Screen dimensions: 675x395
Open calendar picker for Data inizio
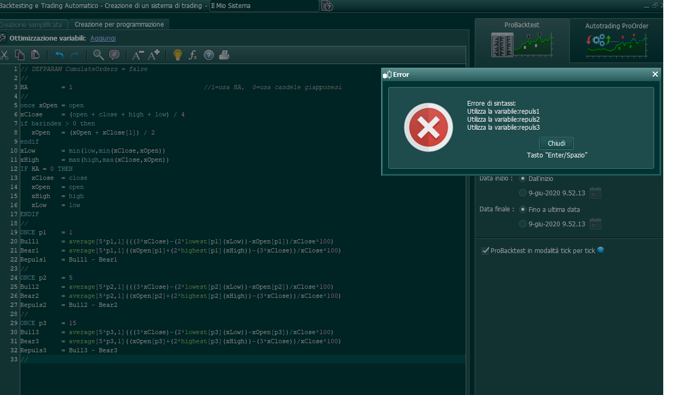pos(595,193)
